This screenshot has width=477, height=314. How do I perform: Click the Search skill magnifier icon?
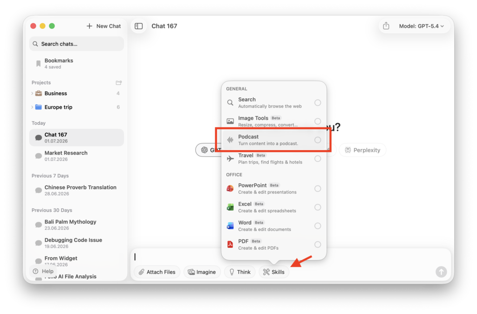230,102
